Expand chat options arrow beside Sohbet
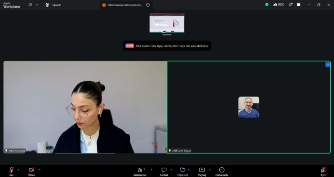This screenshot has height=177, width=334. 171,170
